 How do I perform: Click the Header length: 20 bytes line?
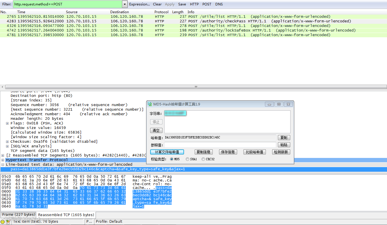(37, 119)
